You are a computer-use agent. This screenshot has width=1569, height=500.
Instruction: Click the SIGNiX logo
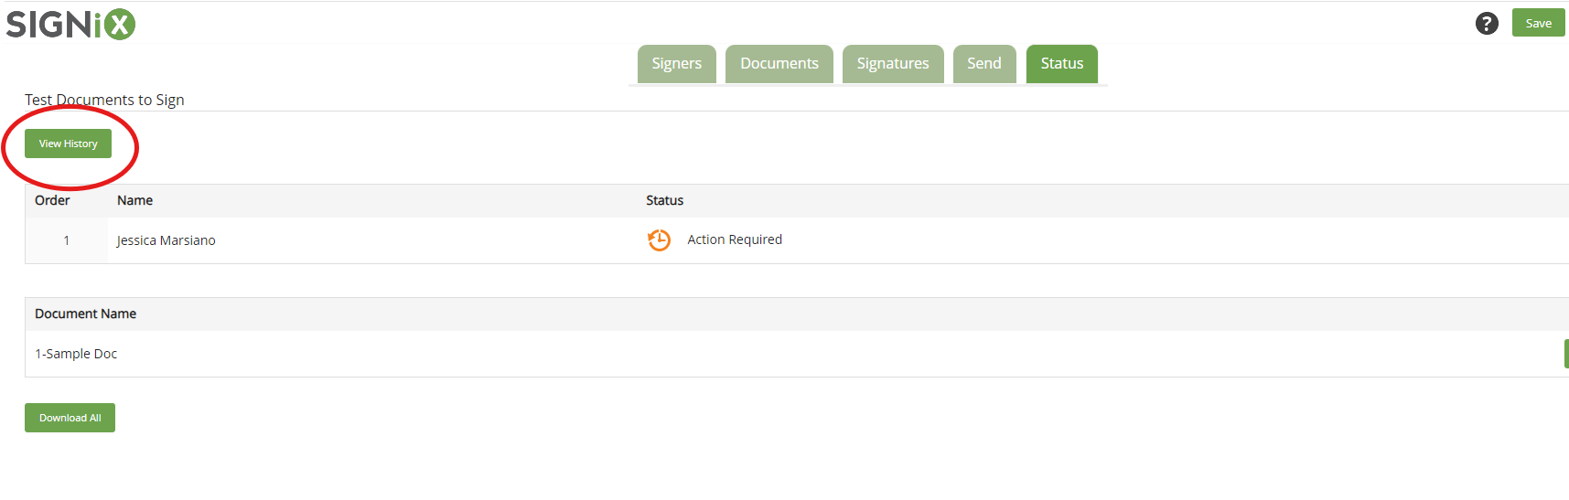click(70, 24)
